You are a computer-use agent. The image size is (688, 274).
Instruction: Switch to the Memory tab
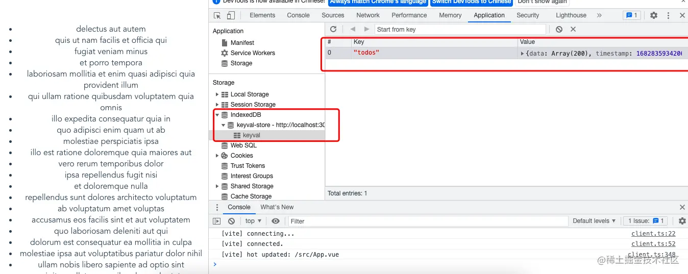click(450, 15)
